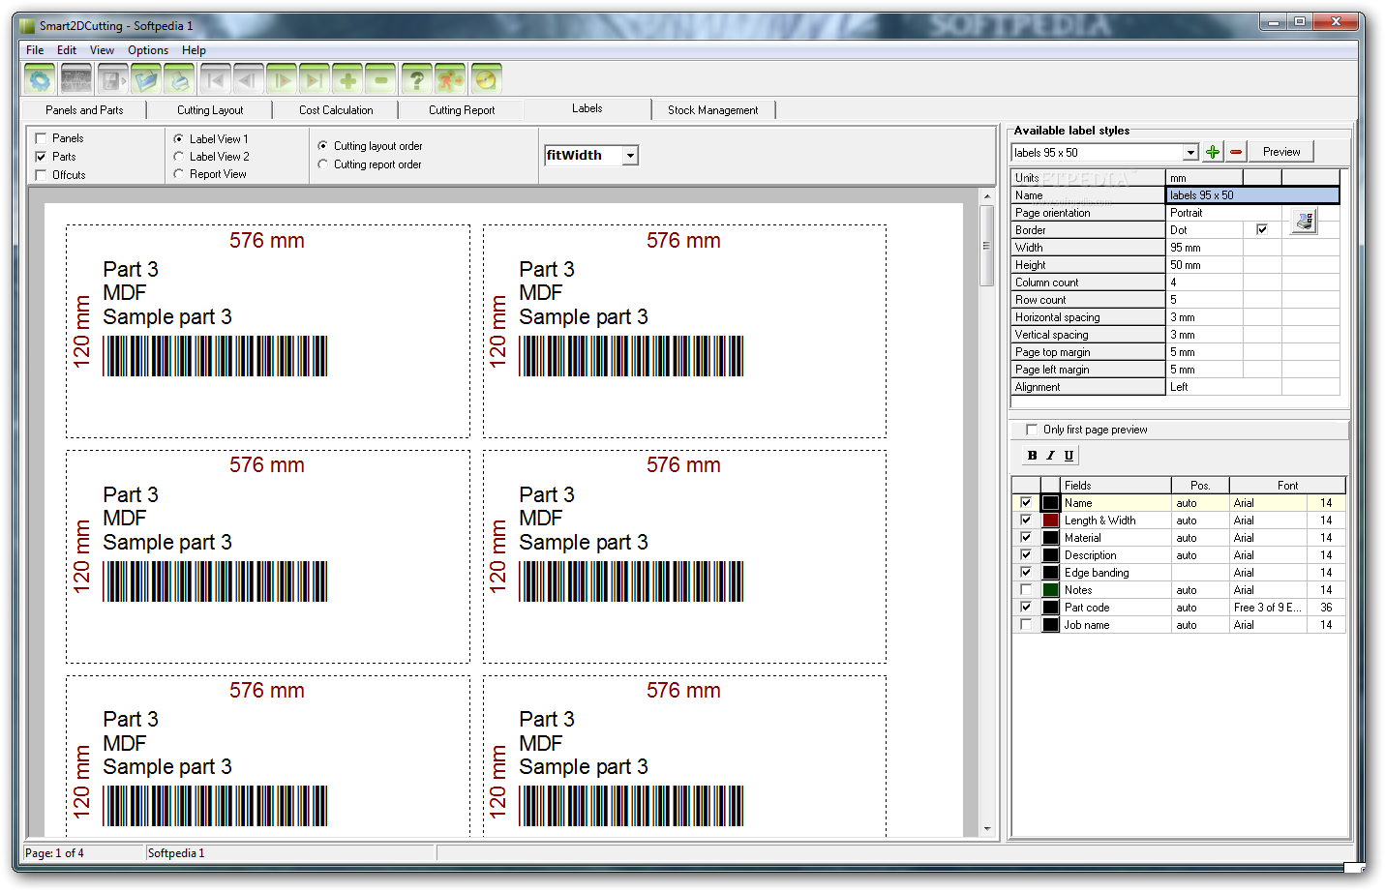Click the running man exit icon
Screen dimensions: 1385x892
point(450,79)
